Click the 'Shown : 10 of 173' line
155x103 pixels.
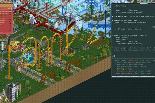tap(126, 42)
